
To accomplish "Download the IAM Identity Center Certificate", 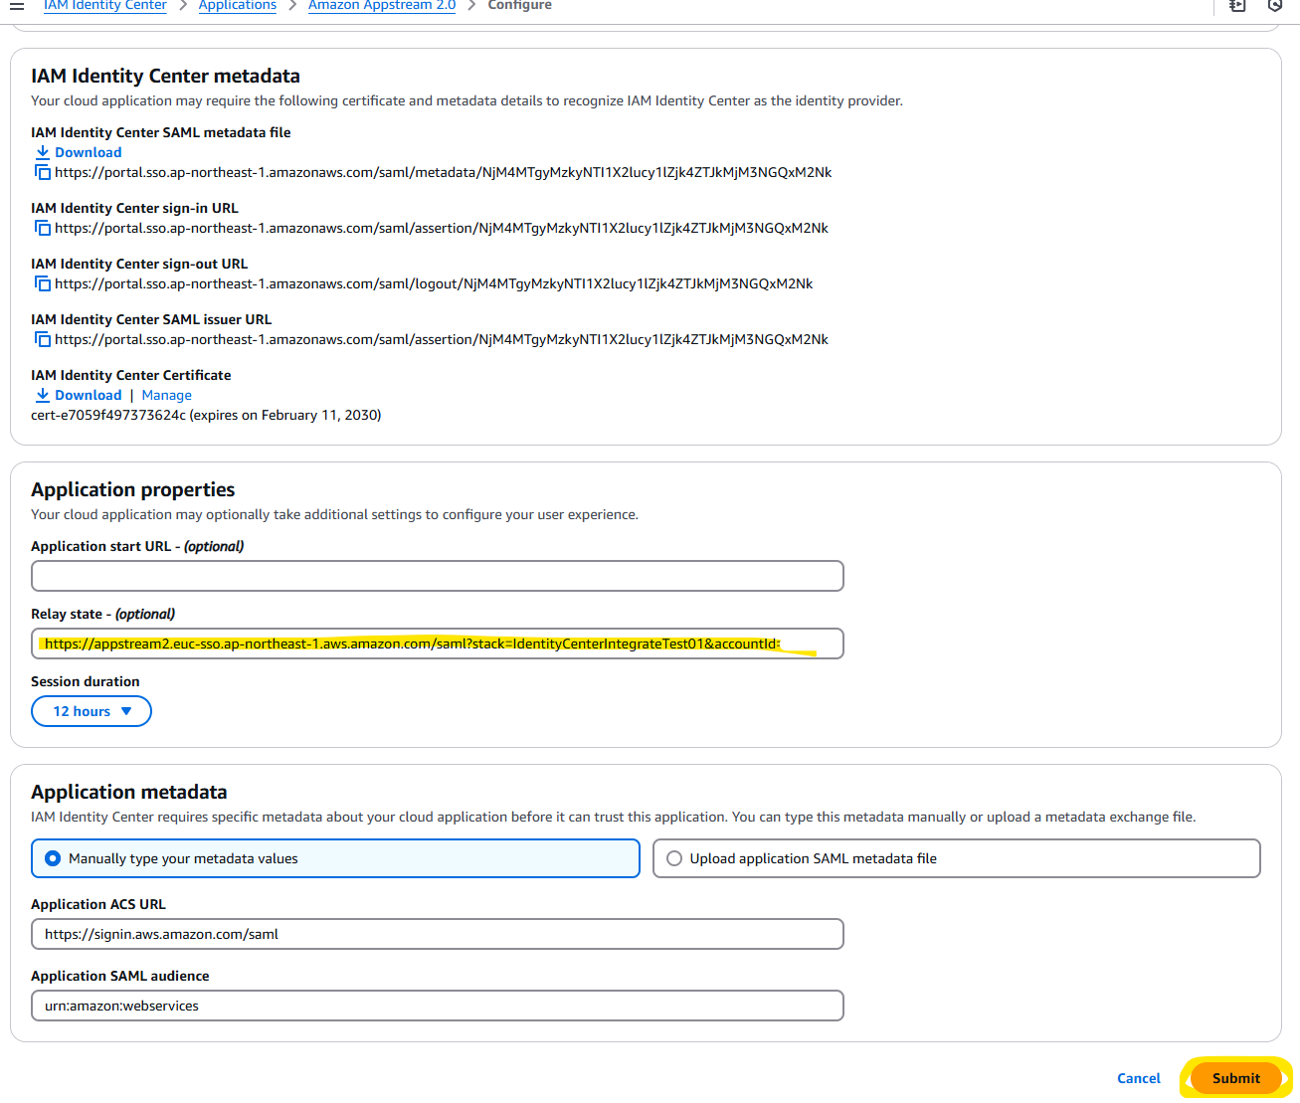I will 88,395.
